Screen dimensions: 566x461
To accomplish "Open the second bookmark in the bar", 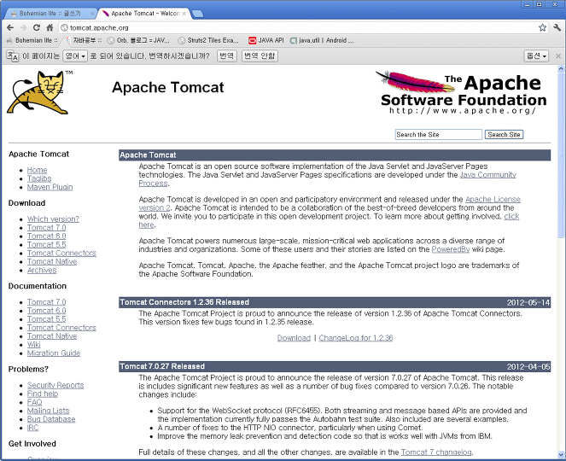I will 84,40.
